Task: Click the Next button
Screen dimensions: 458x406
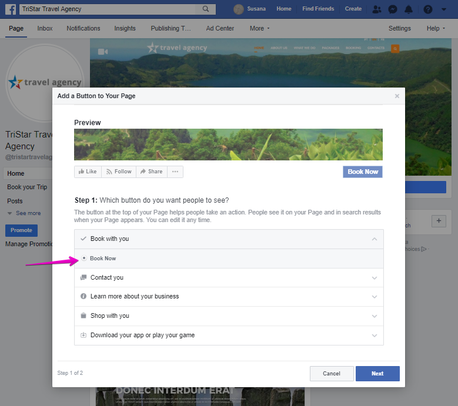Action: pos(377,374)
